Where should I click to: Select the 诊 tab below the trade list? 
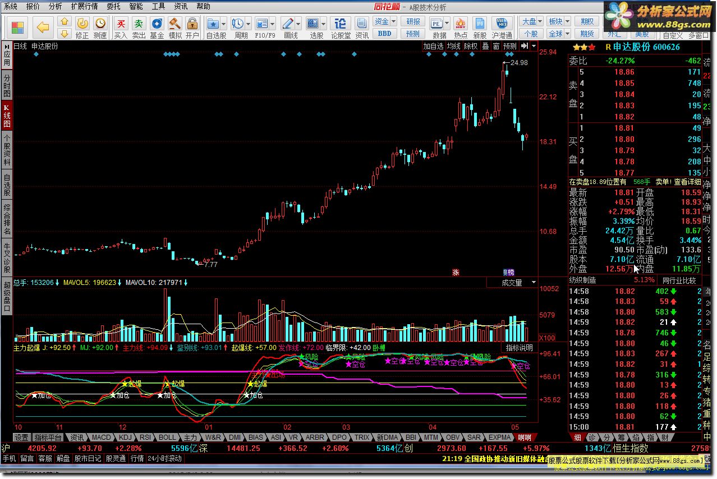click(x=592, y=437)
